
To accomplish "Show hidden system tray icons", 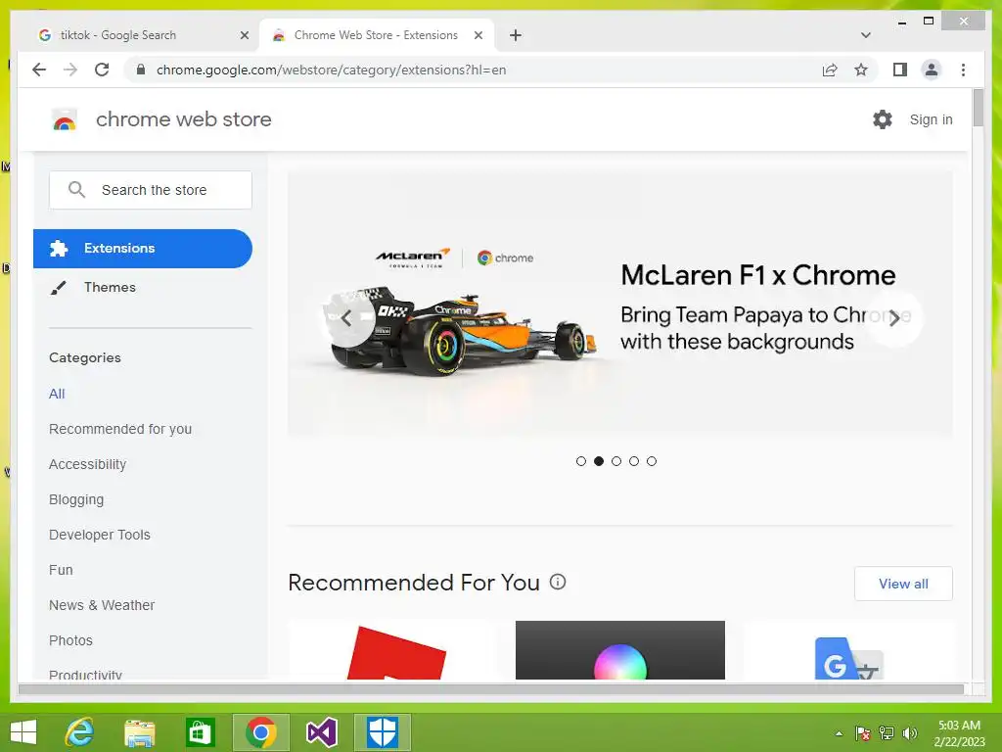I will 839,733.
